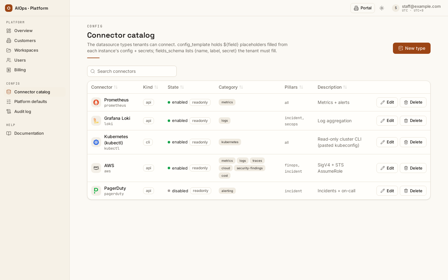This screenshot has height=280, width=448.
Task: Click the 'finops, incident' pillars for AWS
Action: 293,168
